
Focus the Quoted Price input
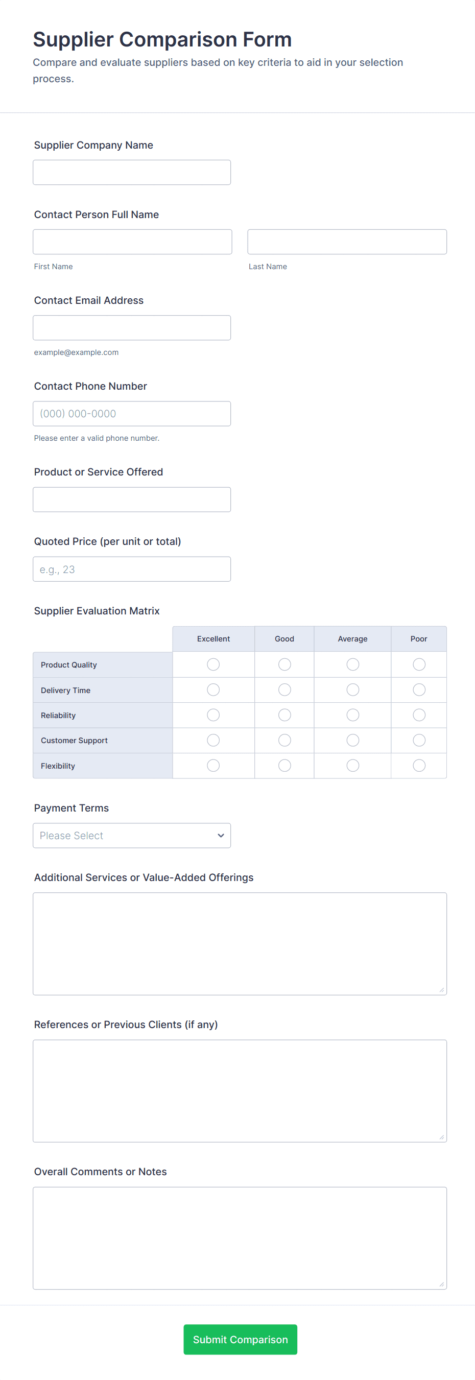pyautogui.click(x=132, y=569)
